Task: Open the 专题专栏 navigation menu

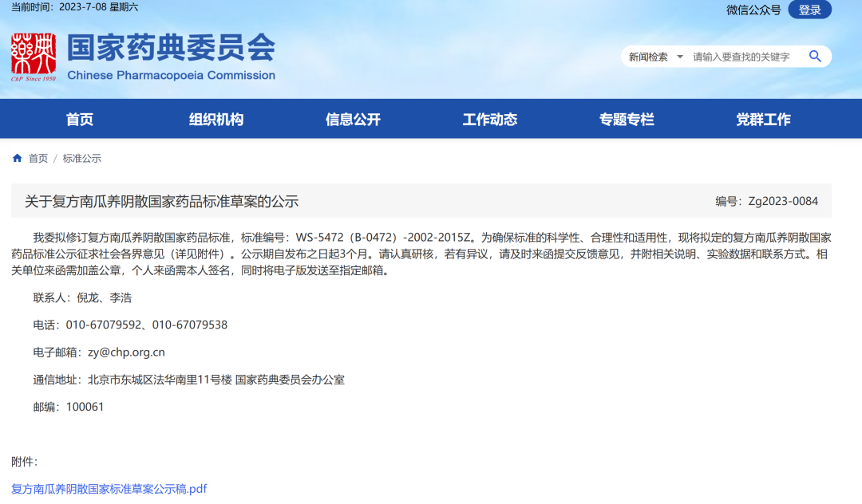Action: 627,119
